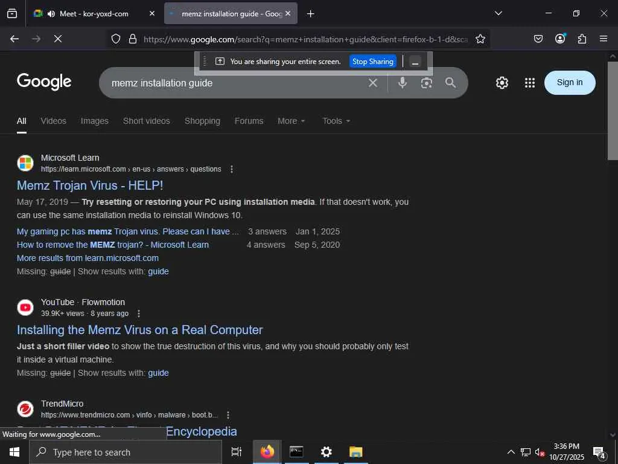
Task: Open File Explorer from the taskbar
Action: click(x=356, y=452)
